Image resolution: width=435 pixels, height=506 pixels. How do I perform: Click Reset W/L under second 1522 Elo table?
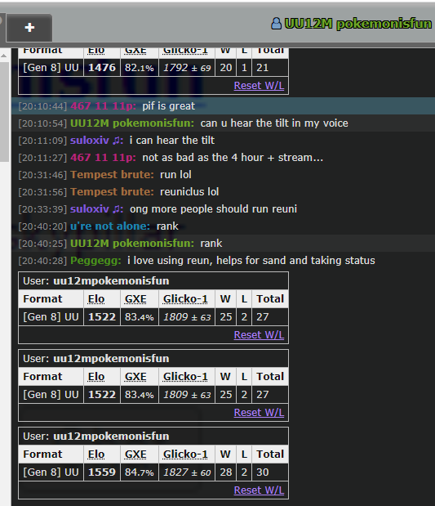tap(259, 413)
